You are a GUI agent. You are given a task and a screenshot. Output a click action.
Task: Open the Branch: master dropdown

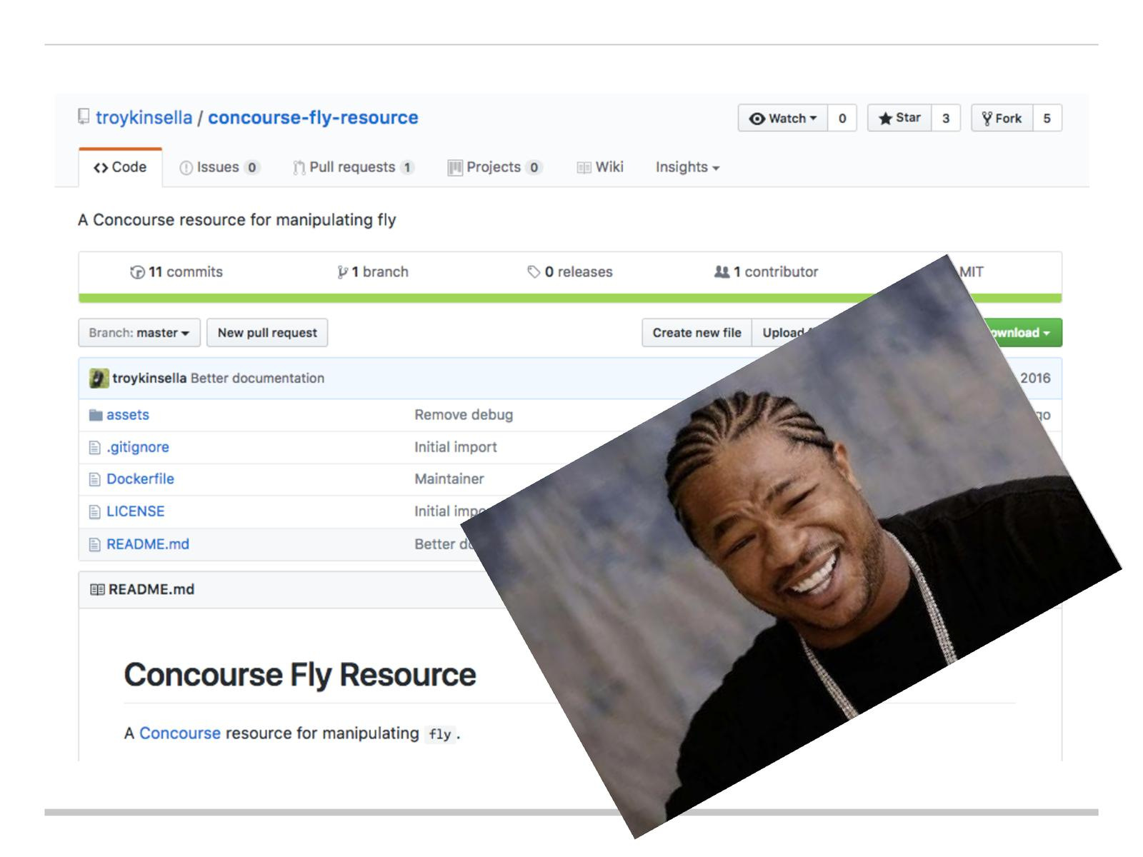pos(139,333)
